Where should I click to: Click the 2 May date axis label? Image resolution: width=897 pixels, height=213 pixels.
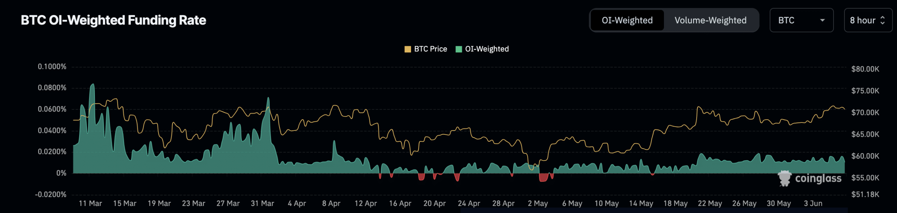538,203
